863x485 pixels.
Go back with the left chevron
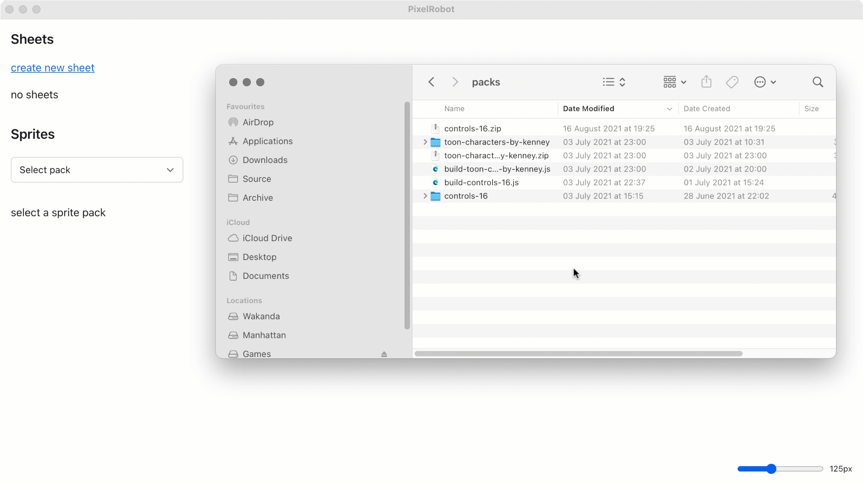431,82
